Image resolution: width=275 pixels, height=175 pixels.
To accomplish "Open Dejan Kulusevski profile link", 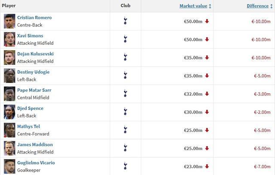I will [35, 54].
